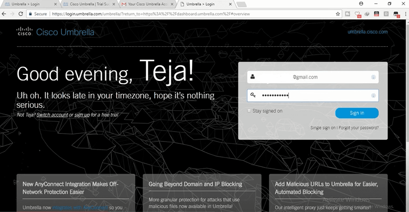The height and width of the screenshot is (212, 409).
Task: Click the key icon in password field
Action: pos(253,95)
